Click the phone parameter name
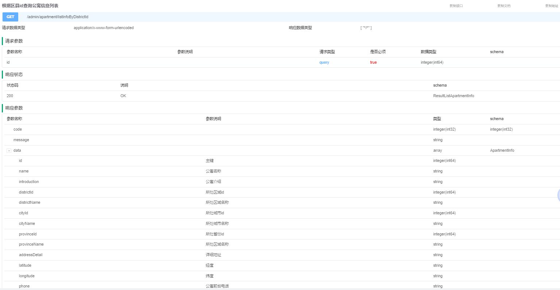 coord(24,286)
